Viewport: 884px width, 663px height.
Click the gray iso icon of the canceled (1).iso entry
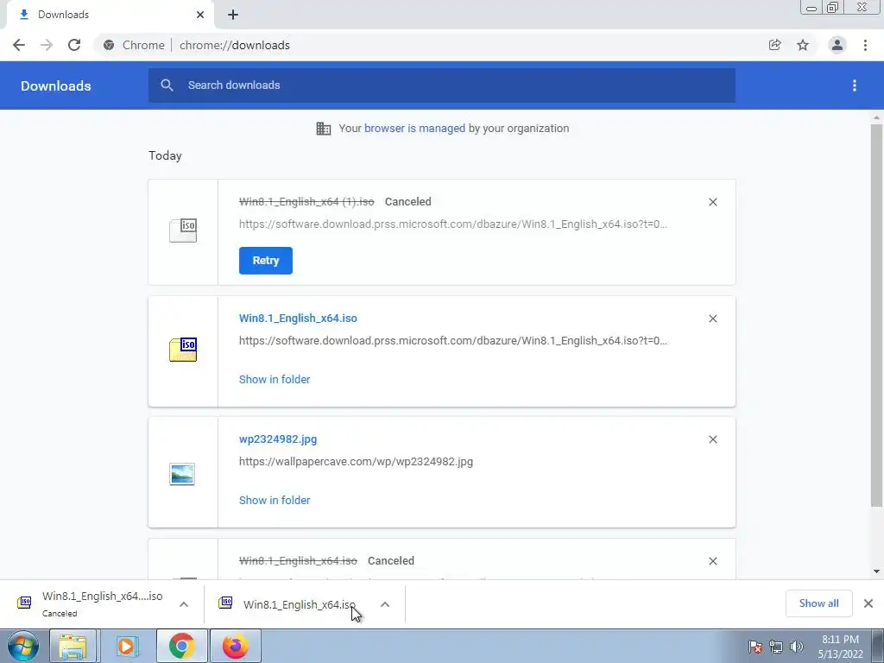point(183,230)
